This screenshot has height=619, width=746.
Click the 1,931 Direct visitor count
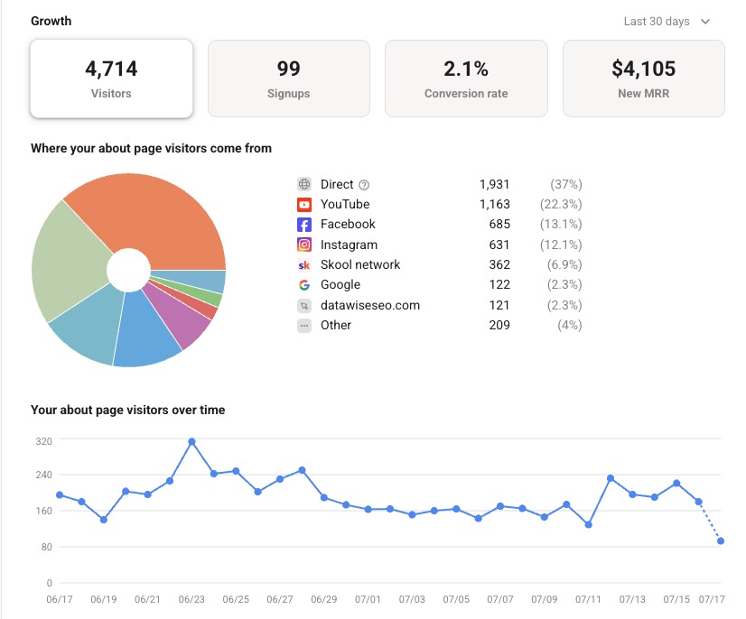494,184
